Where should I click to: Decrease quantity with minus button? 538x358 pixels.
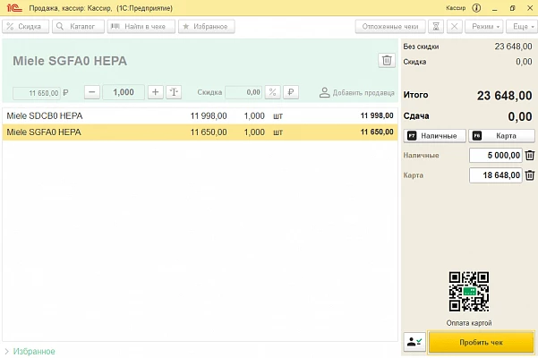pos(91,92)
